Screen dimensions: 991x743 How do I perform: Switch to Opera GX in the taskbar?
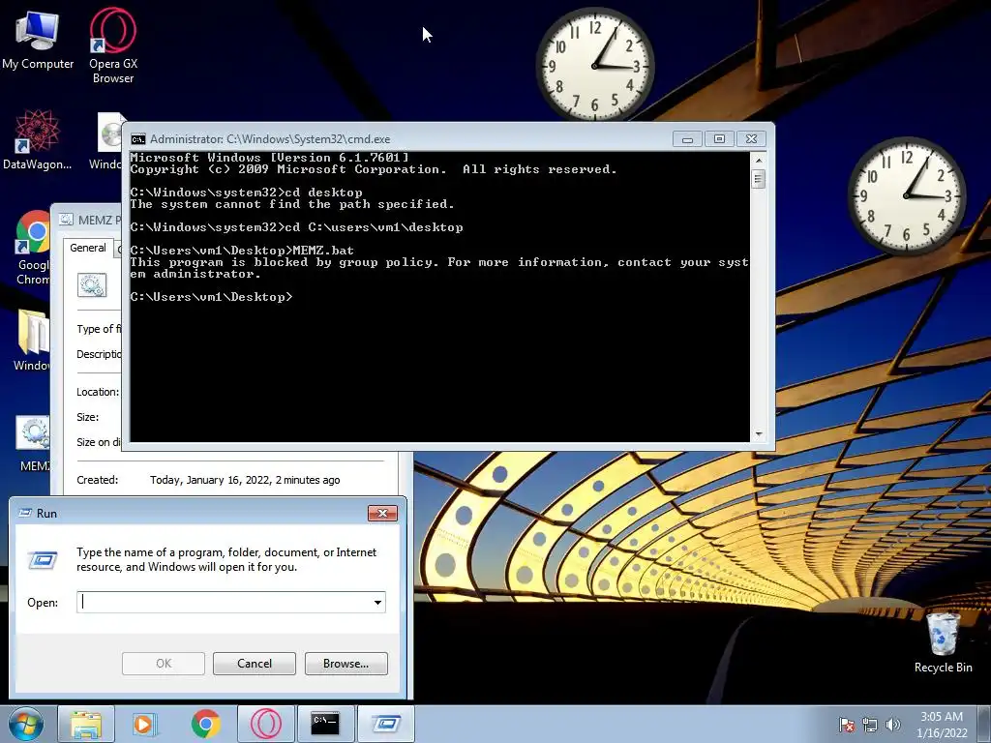tap(266, 724)
